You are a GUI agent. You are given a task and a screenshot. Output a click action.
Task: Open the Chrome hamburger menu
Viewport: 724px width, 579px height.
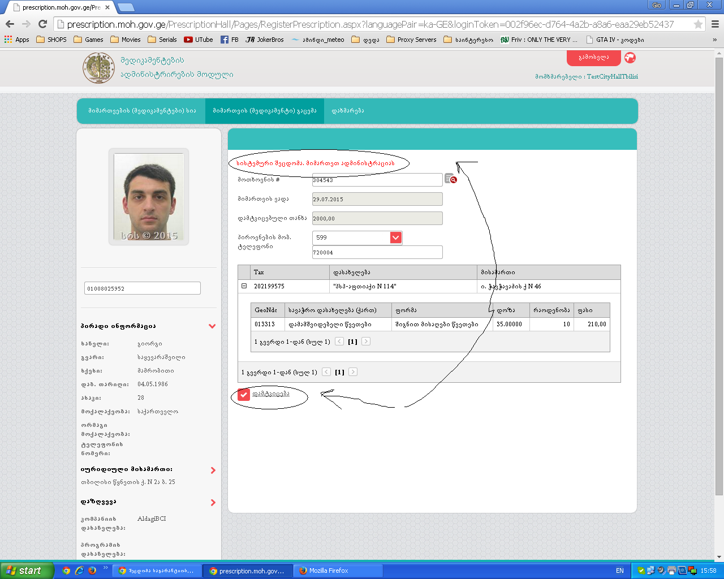point(715,24)
